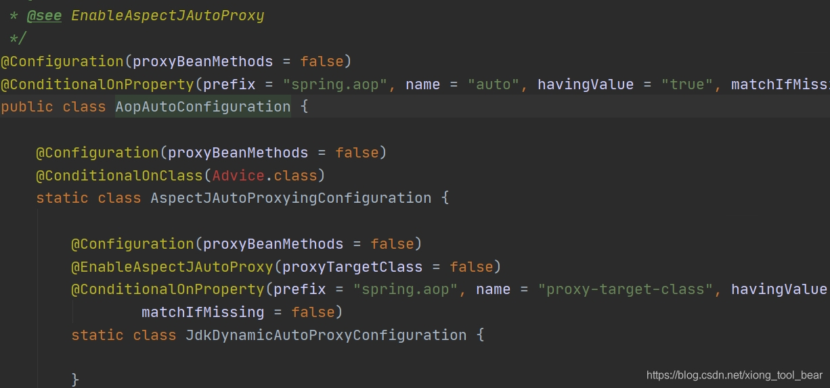
Task: Click the Advice class reference
Action: point(238,176)
